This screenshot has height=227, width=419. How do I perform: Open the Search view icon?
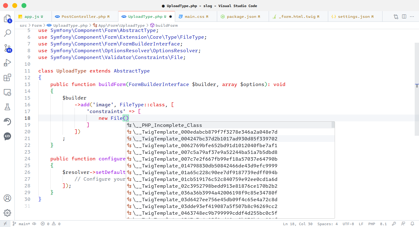(x=7, y=33)
